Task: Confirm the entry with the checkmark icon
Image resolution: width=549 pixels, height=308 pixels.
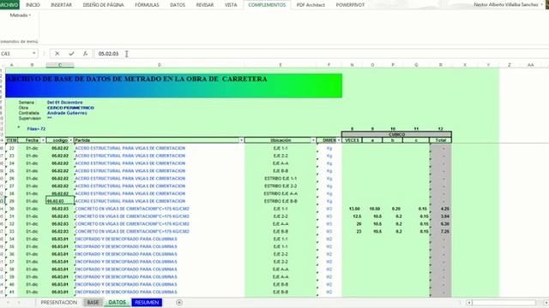Action: click(71, 53)
